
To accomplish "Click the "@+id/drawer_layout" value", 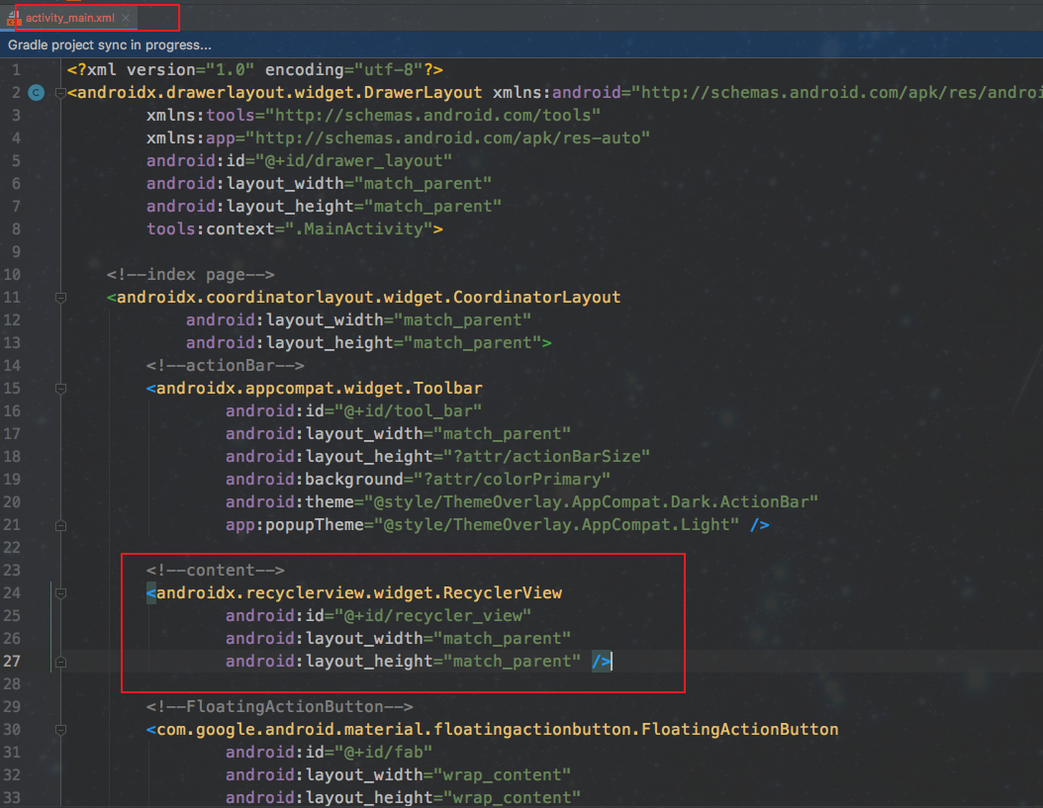I will [353, 161].
